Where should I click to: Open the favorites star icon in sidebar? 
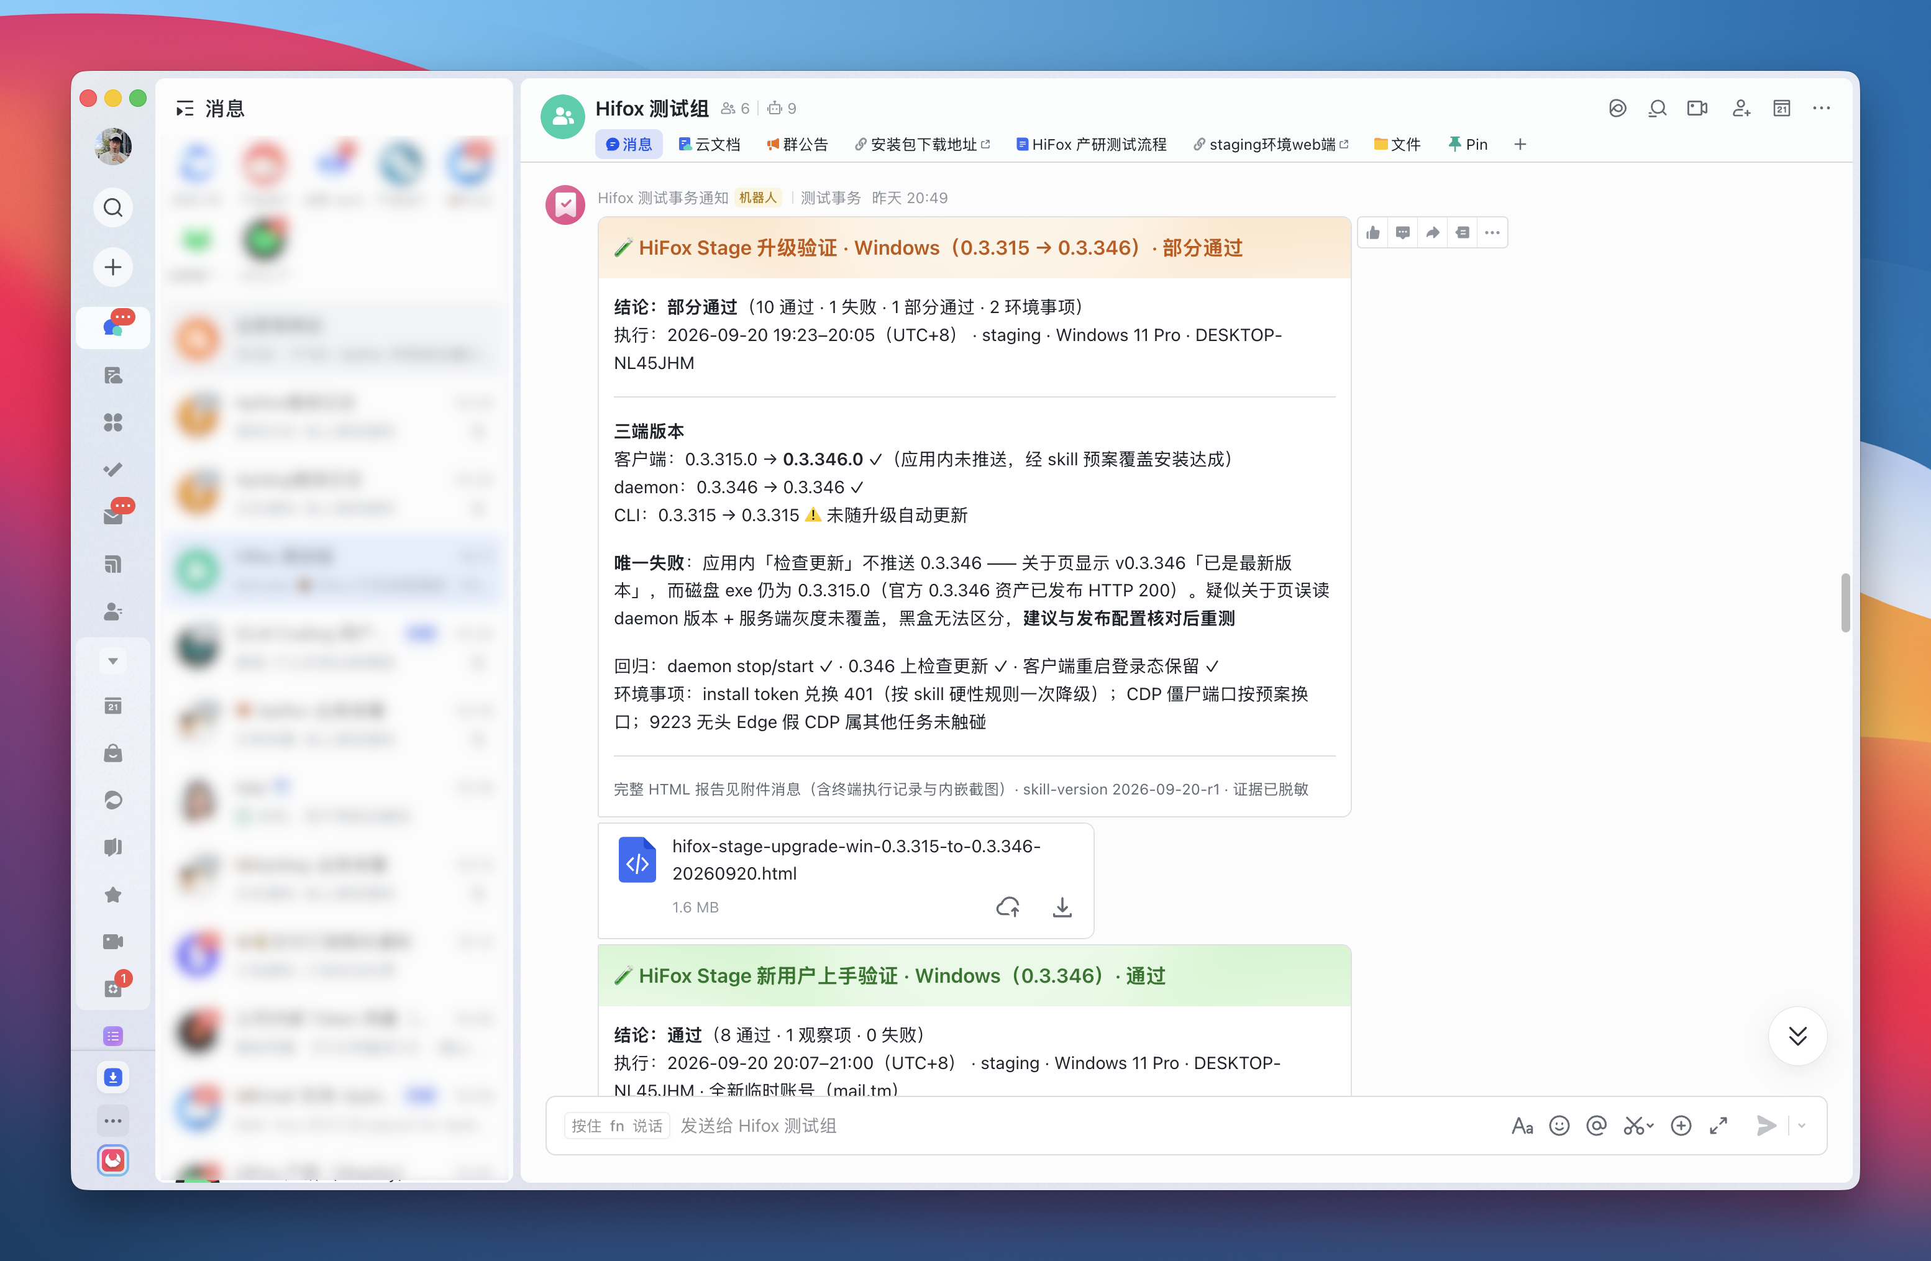[x=113, y=895]
